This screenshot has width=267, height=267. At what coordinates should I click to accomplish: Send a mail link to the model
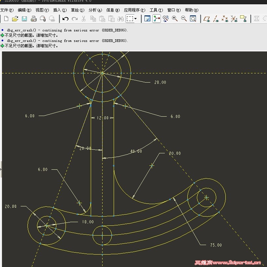(x=52, y=19)
